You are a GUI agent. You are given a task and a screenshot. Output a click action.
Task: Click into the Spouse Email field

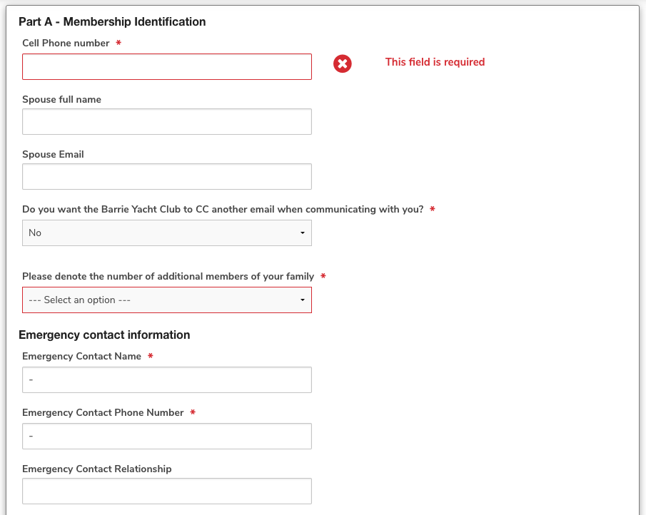click(x=166, y=176)
